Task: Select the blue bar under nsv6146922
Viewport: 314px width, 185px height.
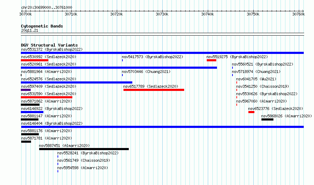Action: click(32, 112)
